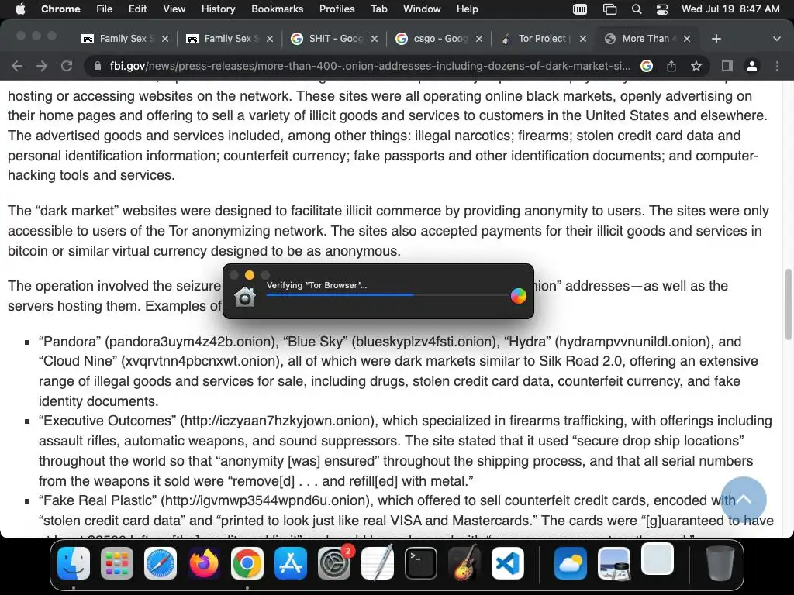Image resolution: width=794 pixels, height=595 pixels.
Task: Open Finder from the dock
Action: point(74,563)
